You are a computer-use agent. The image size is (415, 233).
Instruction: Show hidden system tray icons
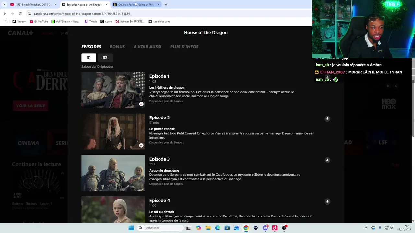coord(366,228)
